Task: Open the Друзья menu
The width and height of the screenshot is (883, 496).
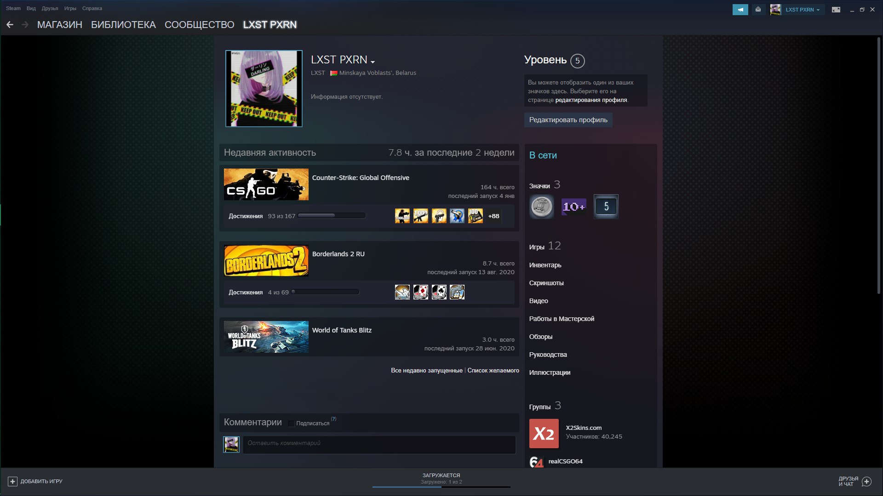Action: click(50, 8)
